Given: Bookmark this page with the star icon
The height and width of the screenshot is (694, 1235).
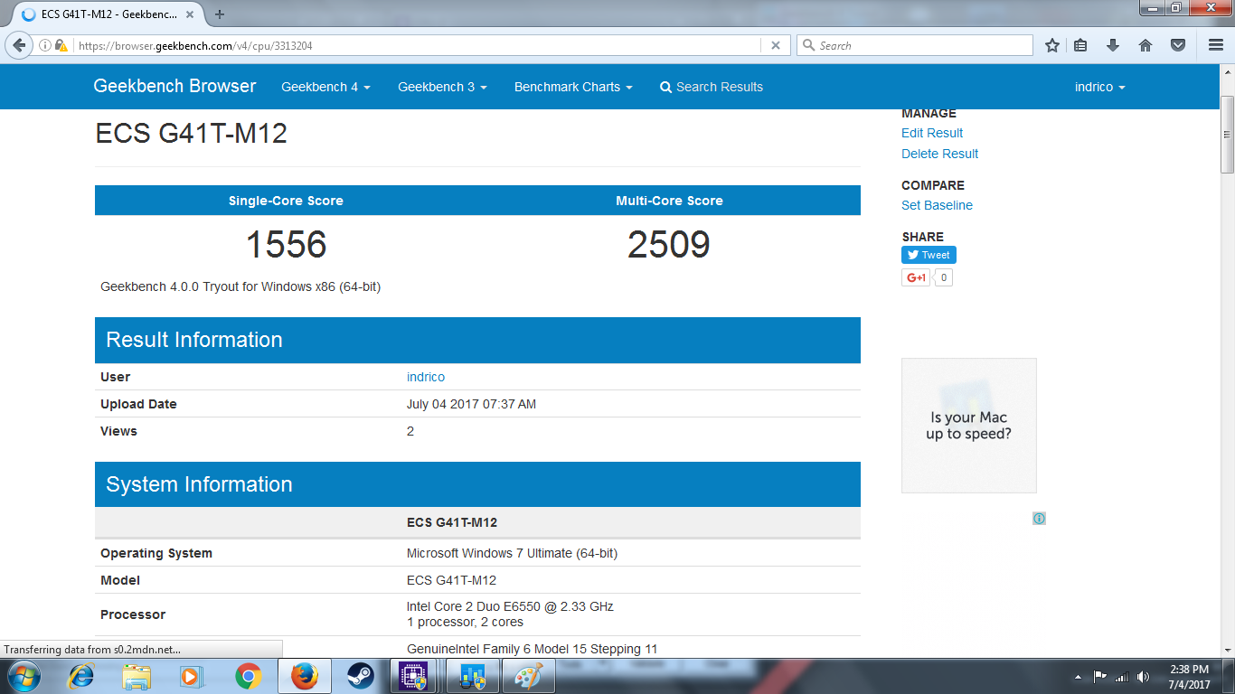Looking at the screenshot, I should tap(1052, 45).
